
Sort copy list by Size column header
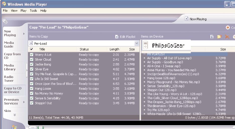click(132, 49)
